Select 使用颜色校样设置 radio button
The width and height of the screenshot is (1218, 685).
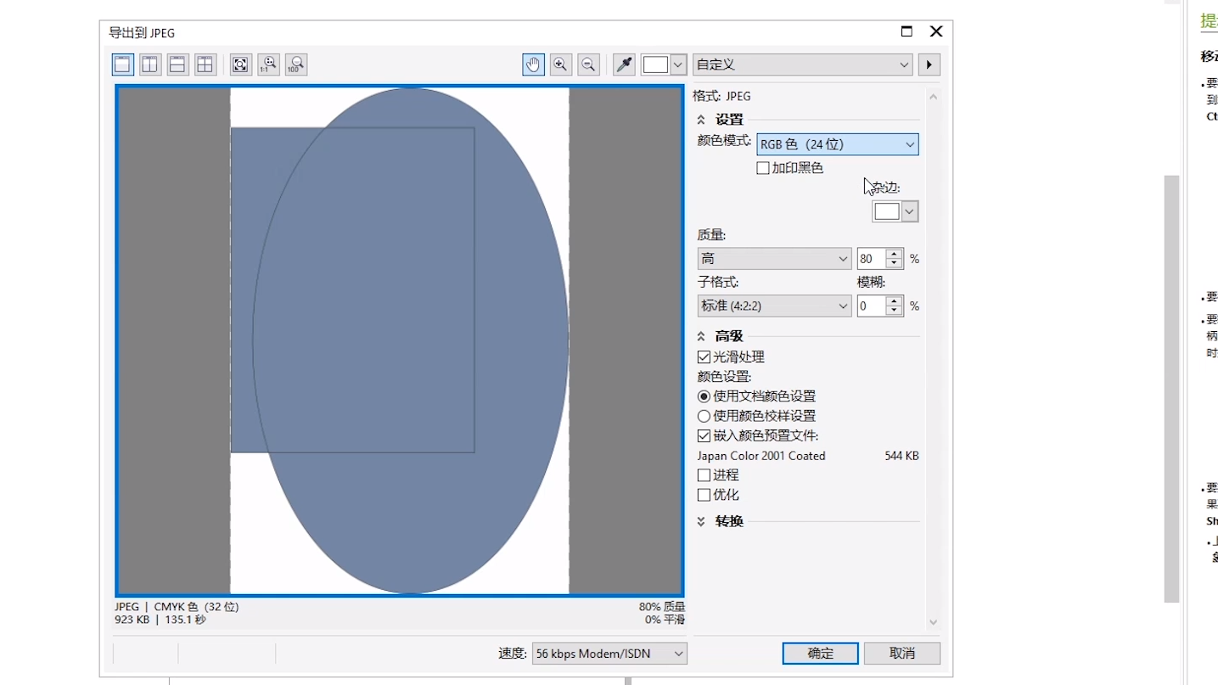point(704,416)
